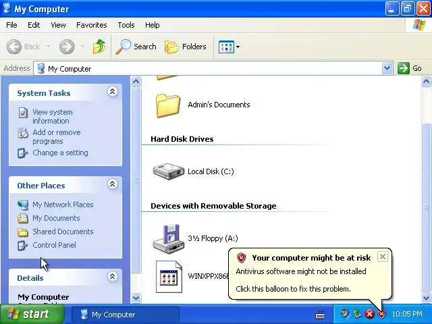Open the Tools menu
Viewport: 432px width, 324px height.
(x=126, y=25)
